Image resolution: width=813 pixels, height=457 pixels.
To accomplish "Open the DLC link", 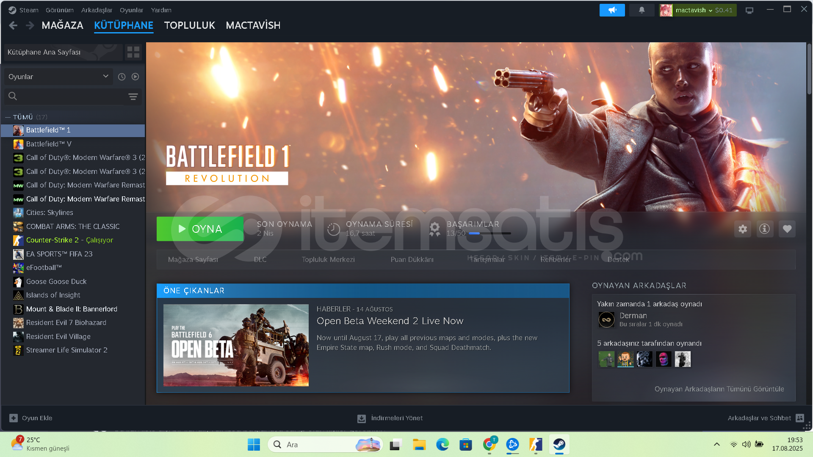I will pyautogui.click(x=260, y=259).
